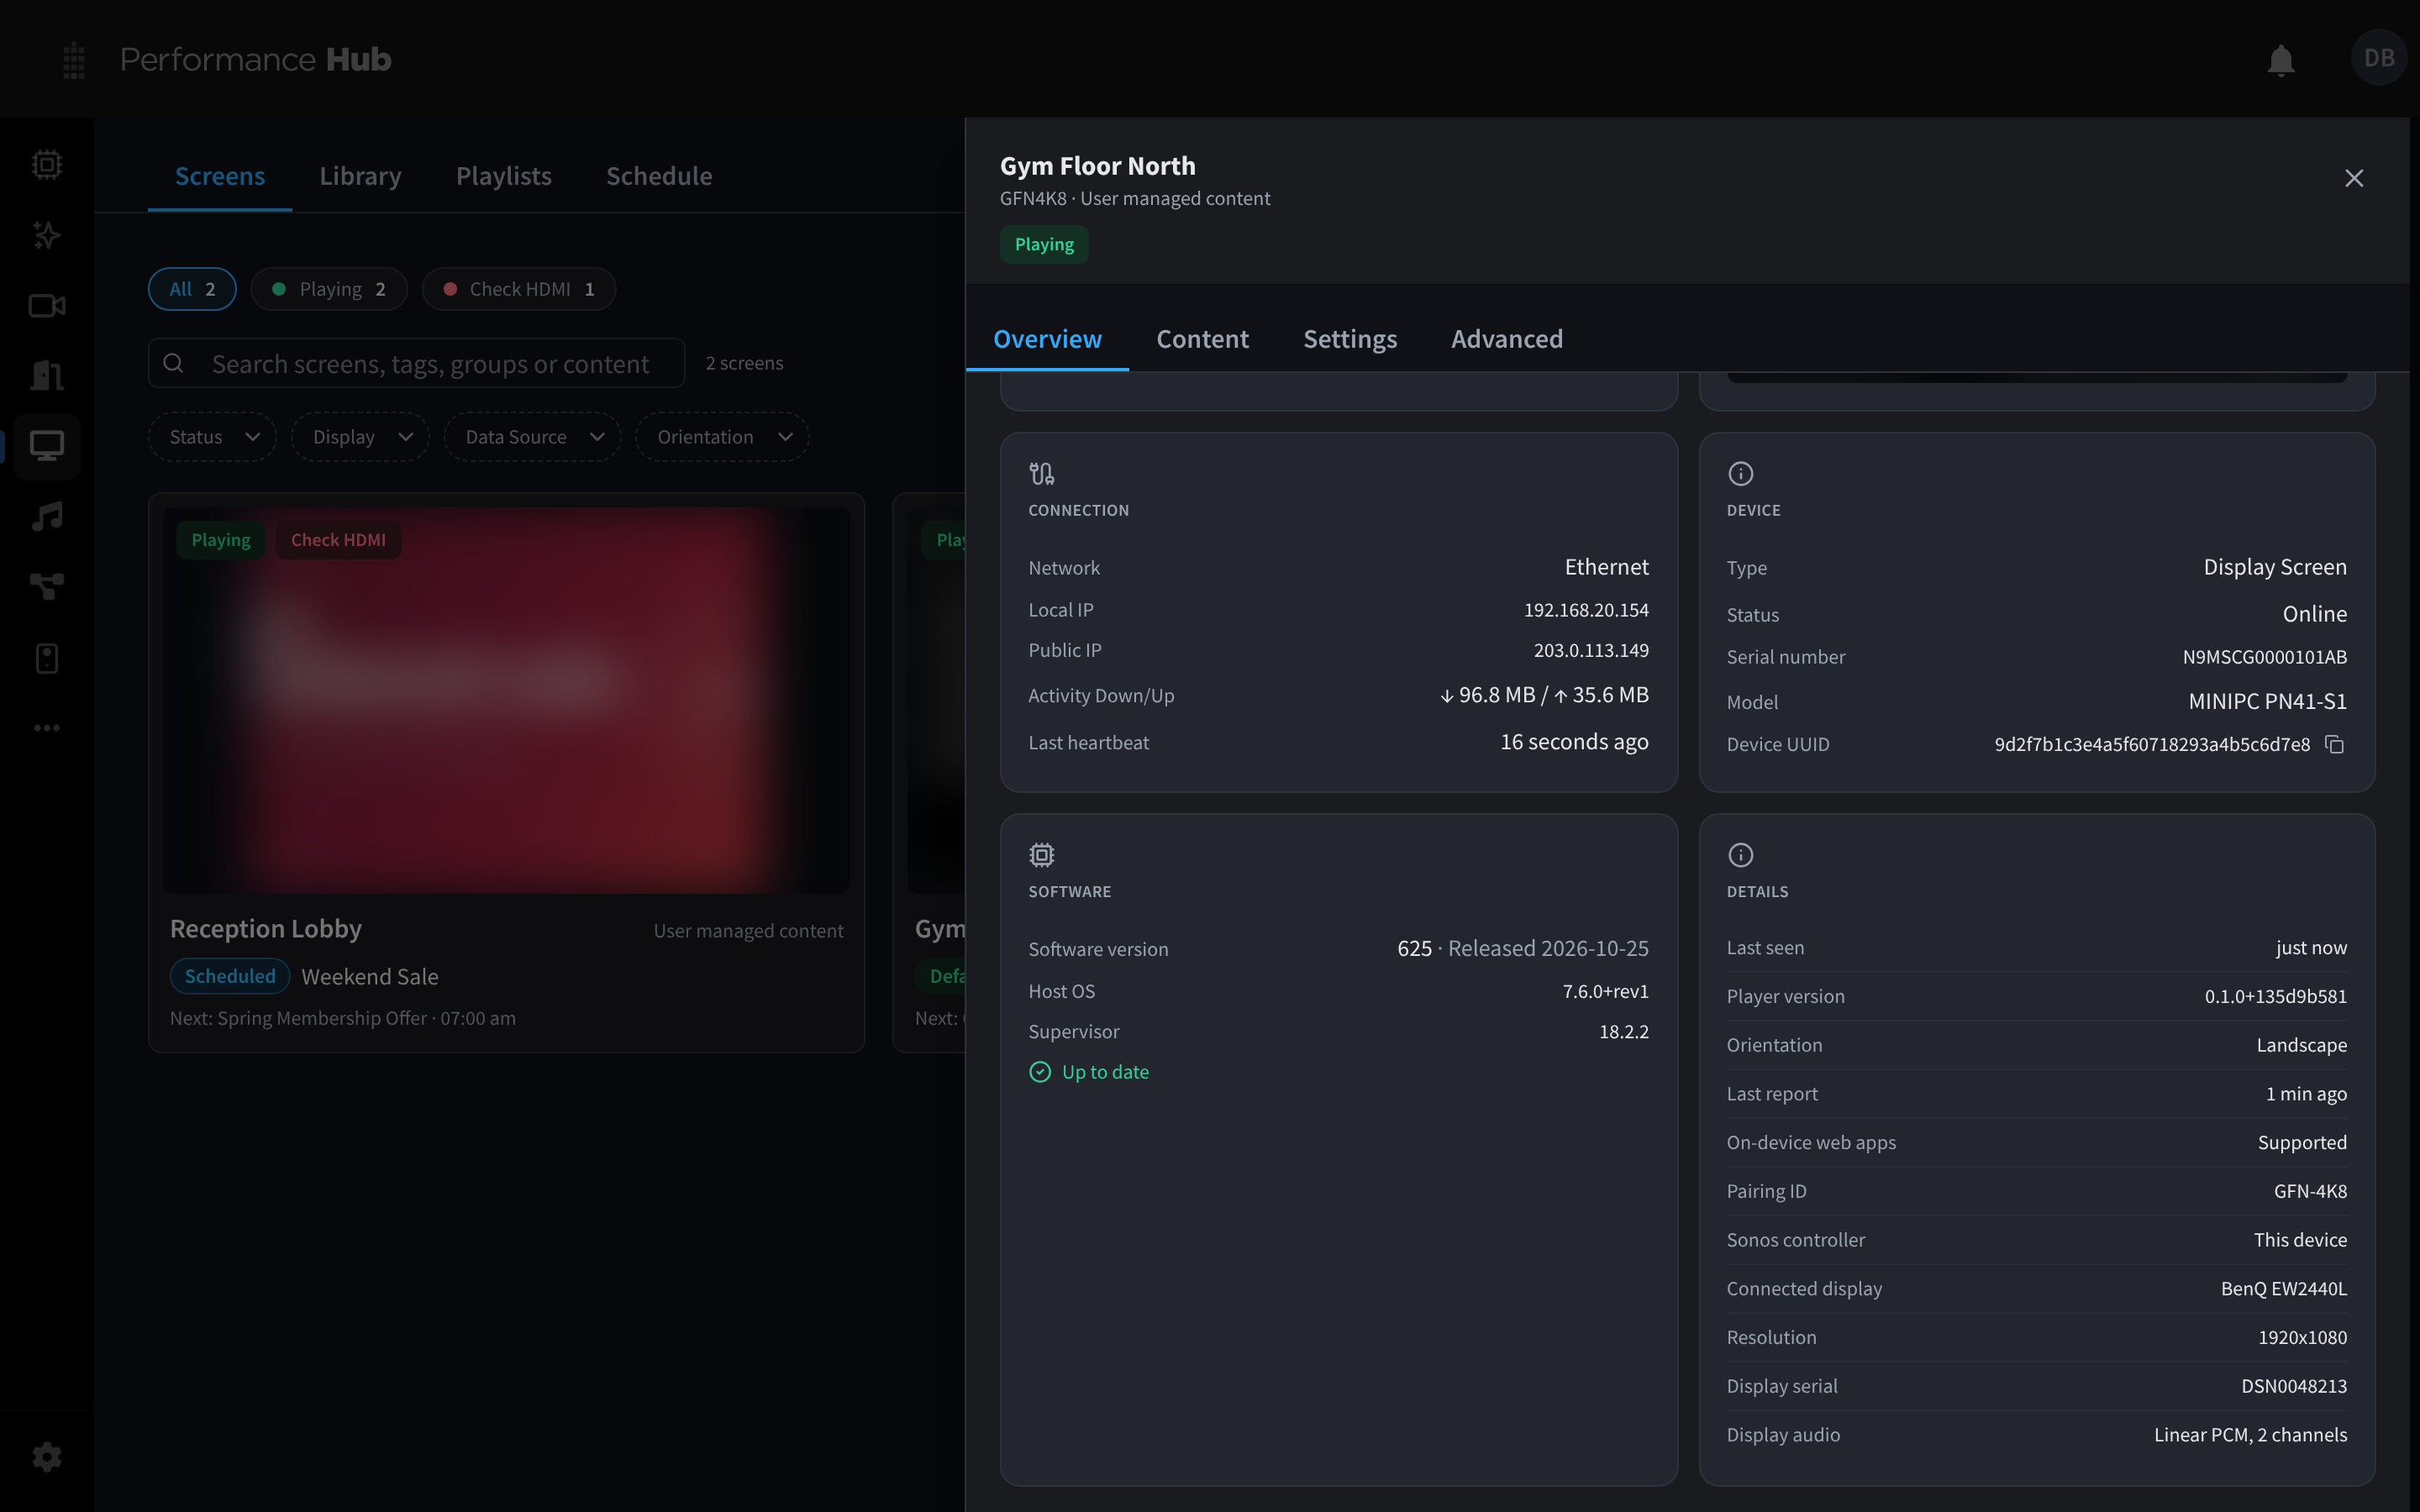Open the app grid launcher icon

73,60
